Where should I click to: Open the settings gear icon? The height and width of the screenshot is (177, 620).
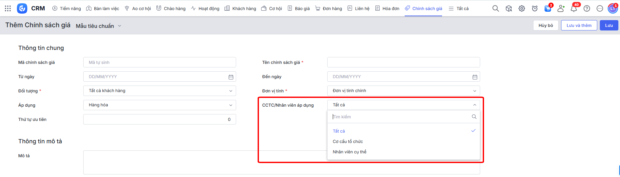[x=522, y=8]
